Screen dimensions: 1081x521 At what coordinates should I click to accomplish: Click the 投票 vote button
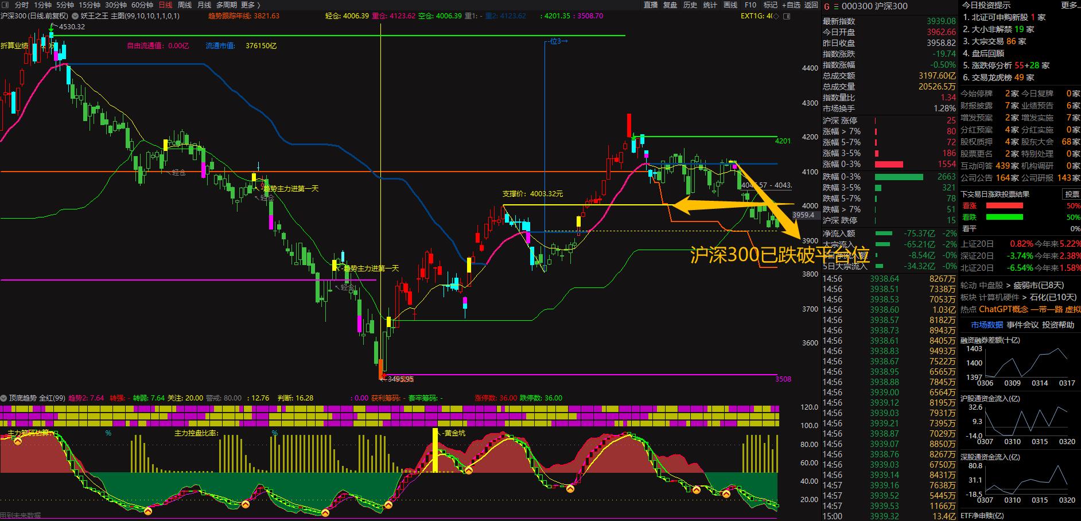click(x=1072, y=194)
